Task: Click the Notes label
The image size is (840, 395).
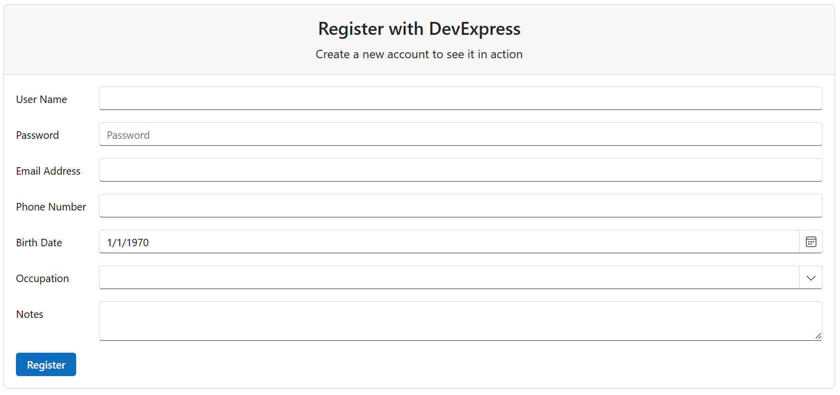Action: (x=29, y=314)
